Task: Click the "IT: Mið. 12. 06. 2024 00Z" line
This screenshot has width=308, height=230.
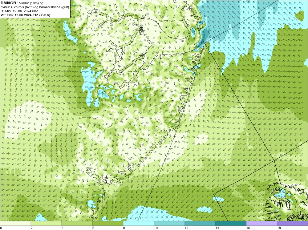Action: pyautogui.click(x=19, y=11)
